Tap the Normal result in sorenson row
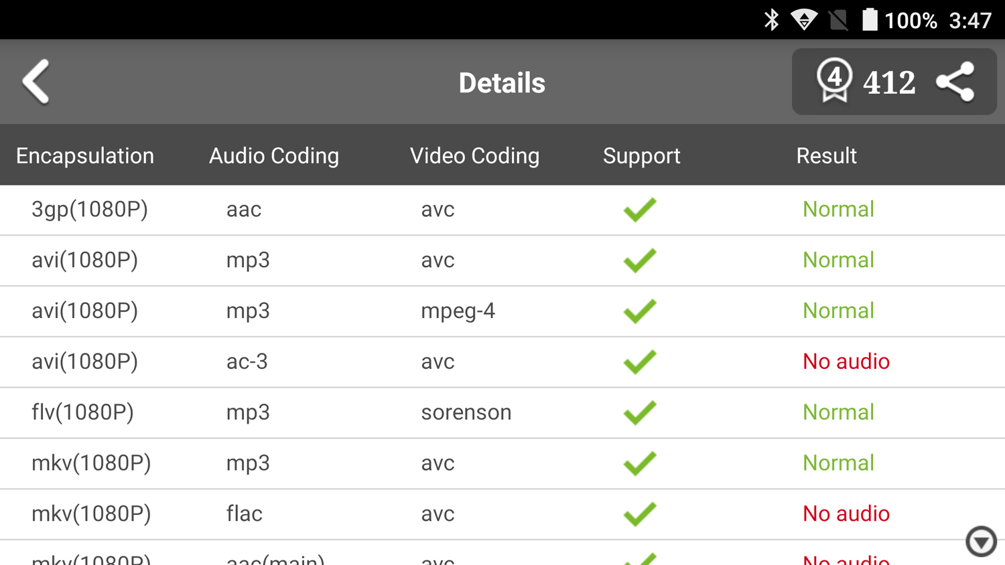The width and height of the screenshot is (1005, 565). tap(838, 412)
